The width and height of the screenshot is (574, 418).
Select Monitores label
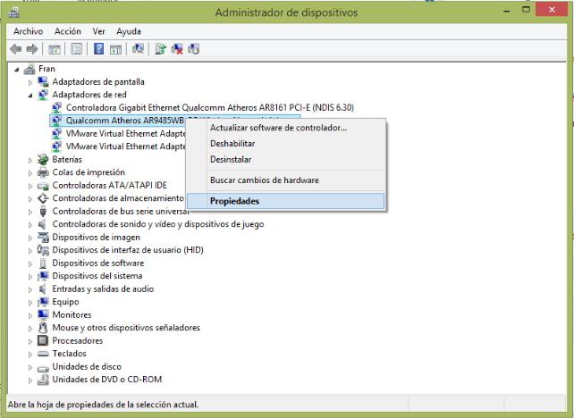(72, 314)
